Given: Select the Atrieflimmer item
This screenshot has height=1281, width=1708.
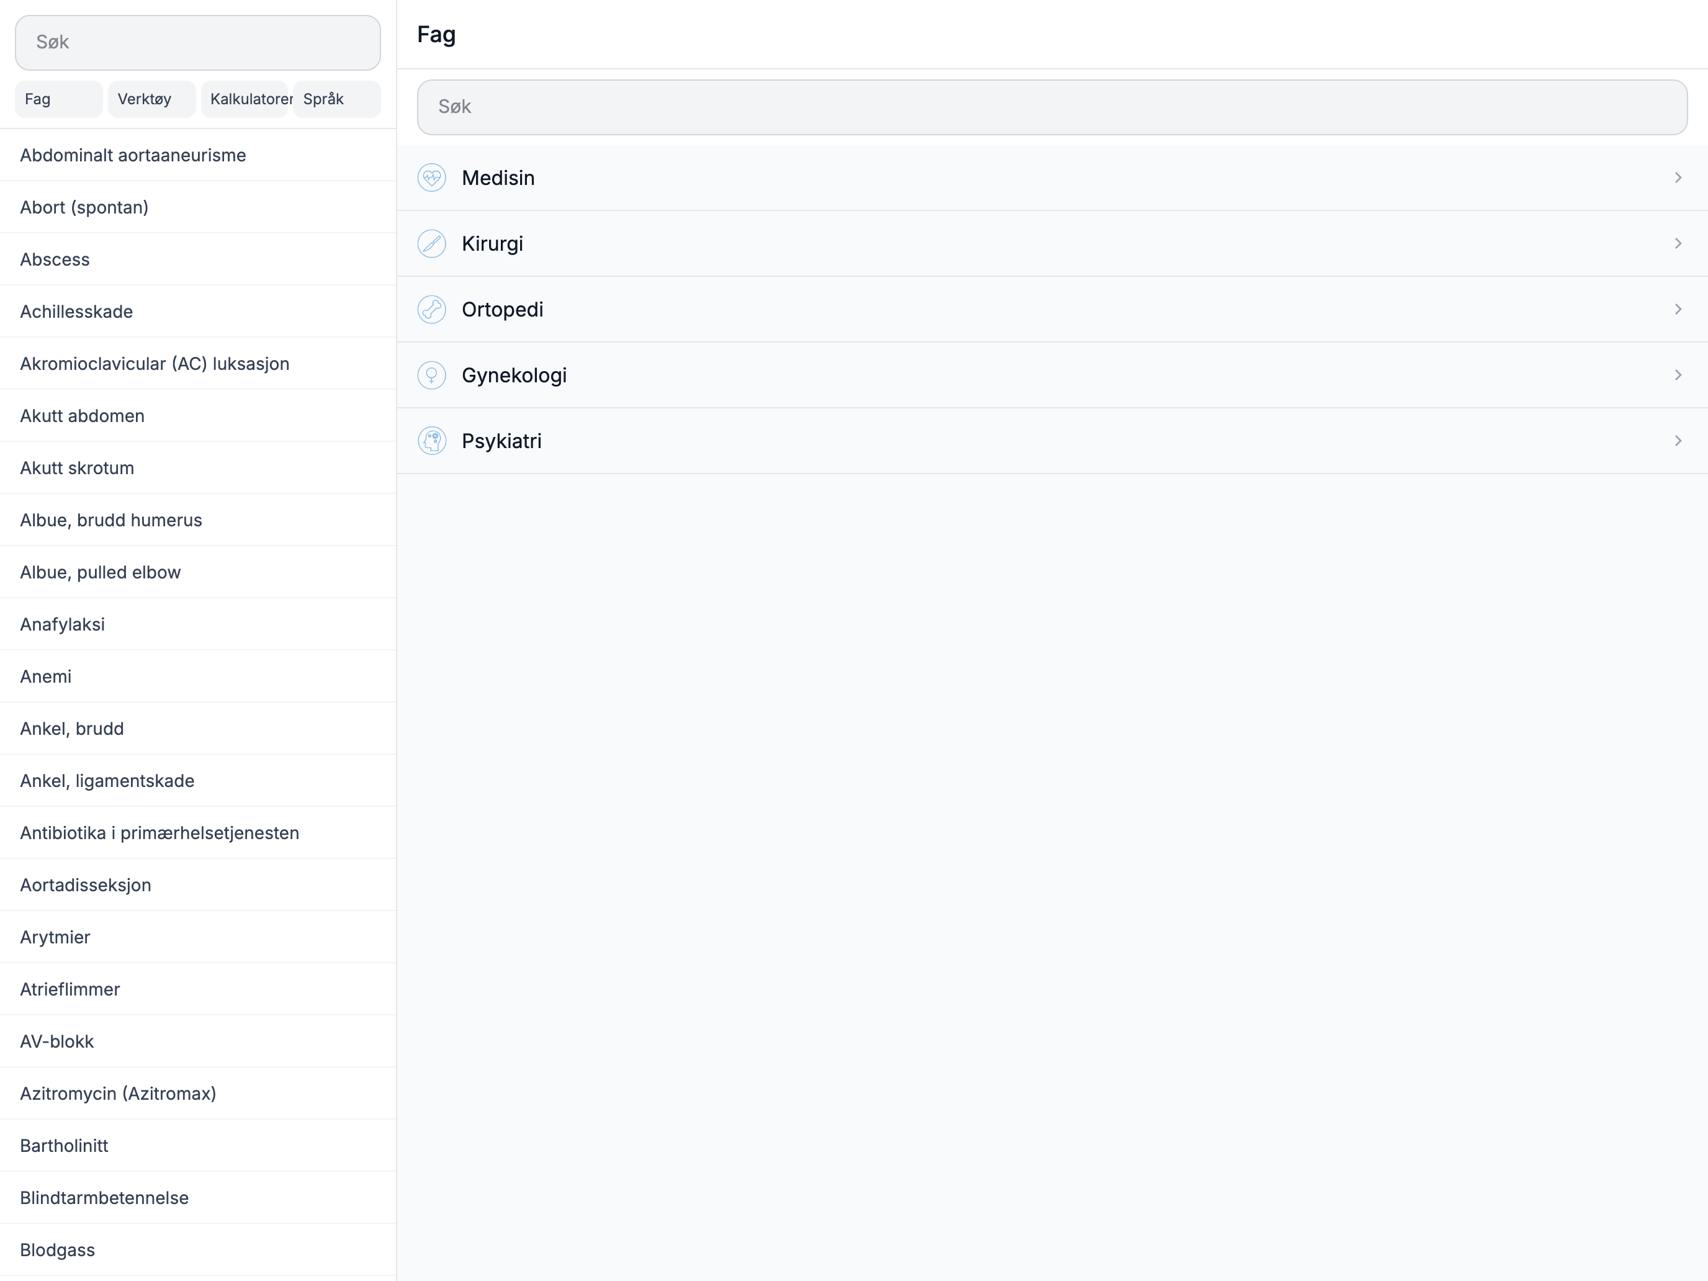Looking at the screenshot, I should tap(197, 989).
